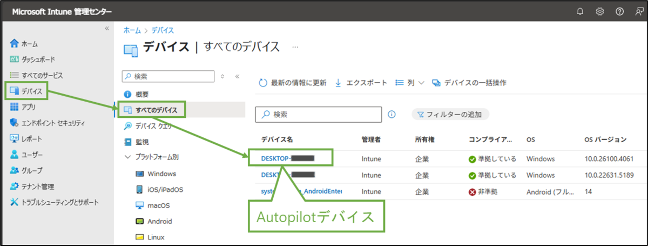Open the first DESKTOP device link
The height and width of the screenshot is (246, 648).
point(288,158)
